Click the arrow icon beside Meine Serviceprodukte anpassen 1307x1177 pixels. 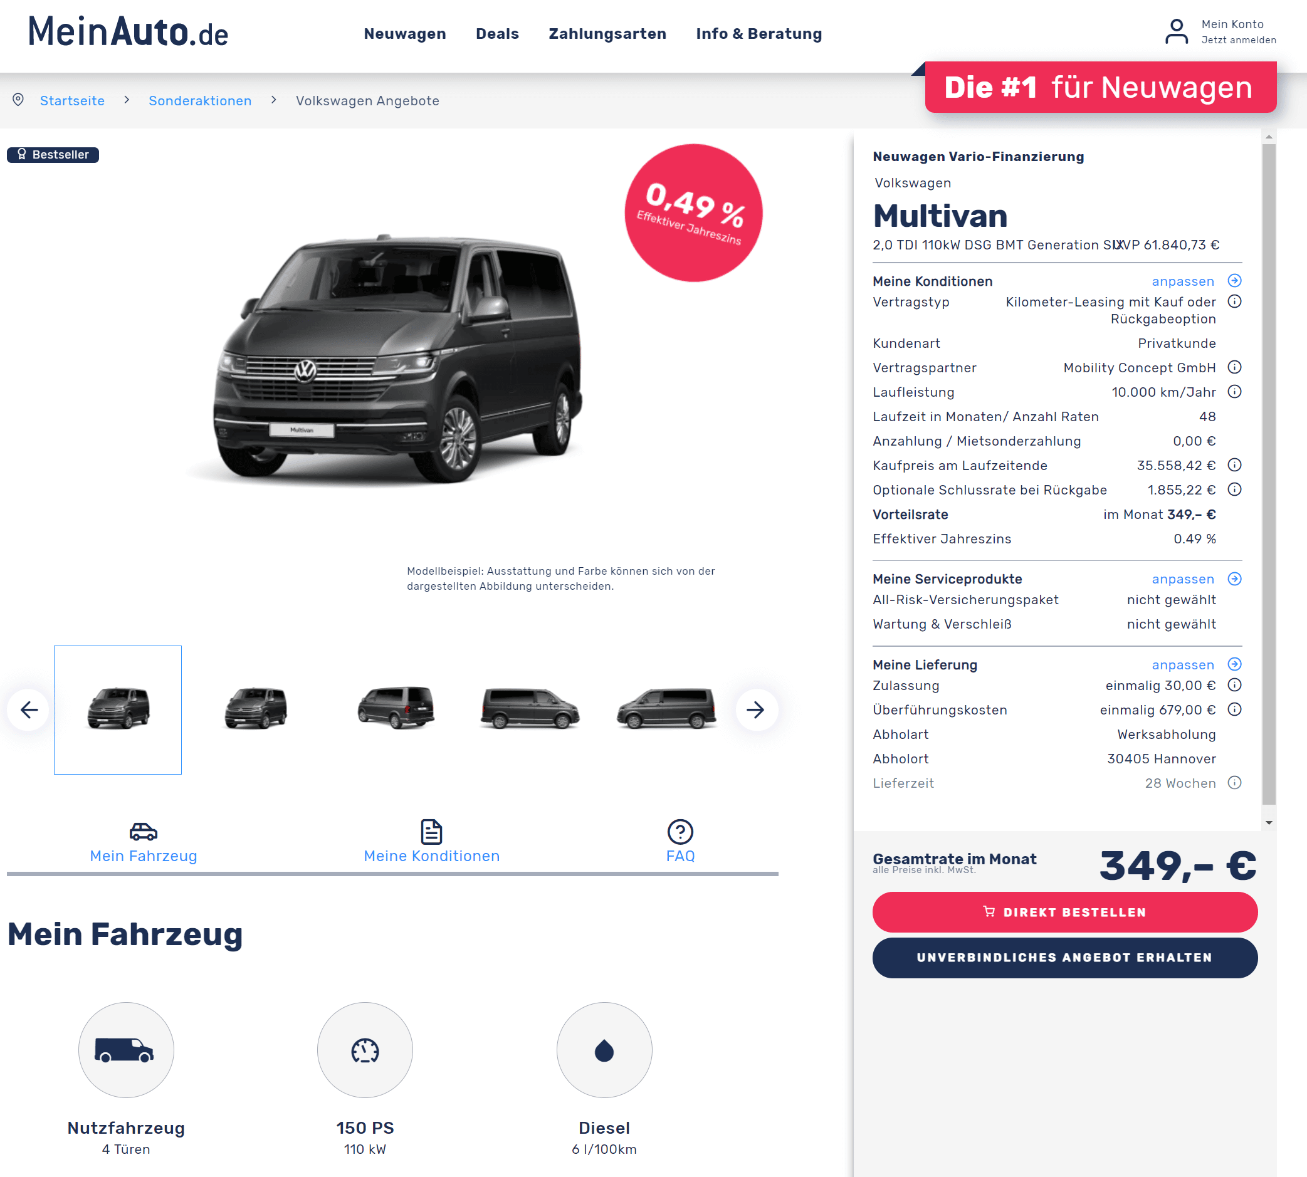coord(1234,579)
